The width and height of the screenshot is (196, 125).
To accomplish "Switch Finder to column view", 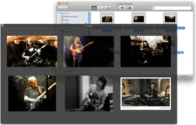I will click(104, 8).
